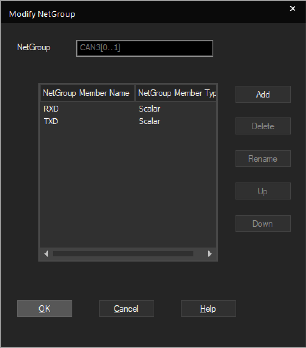Click the empty area of the member list

(x=128, y=187)
